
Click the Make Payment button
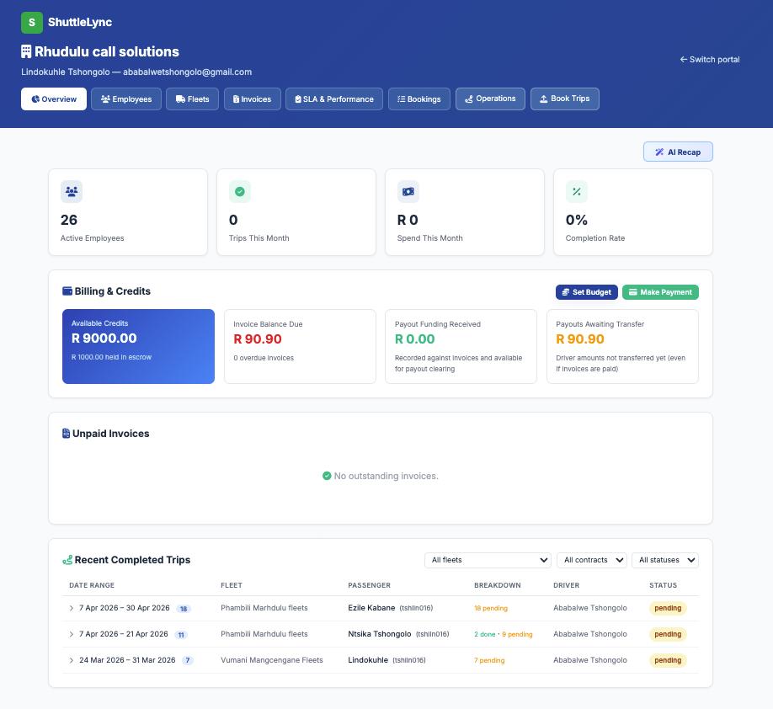pos(661,292)
